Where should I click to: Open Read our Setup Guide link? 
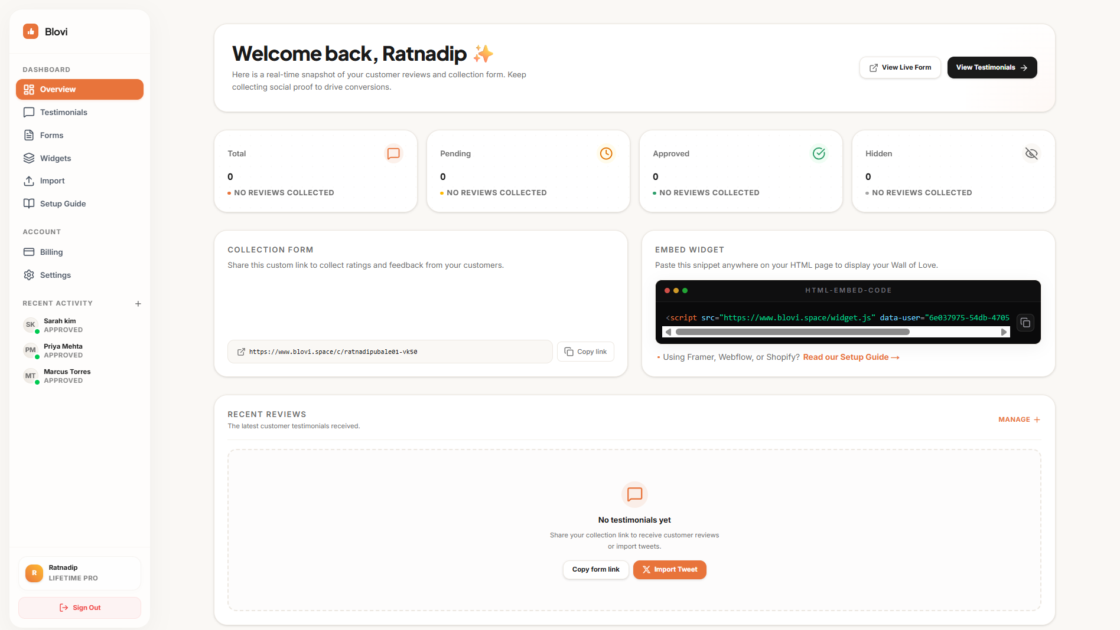click(851, 357)
